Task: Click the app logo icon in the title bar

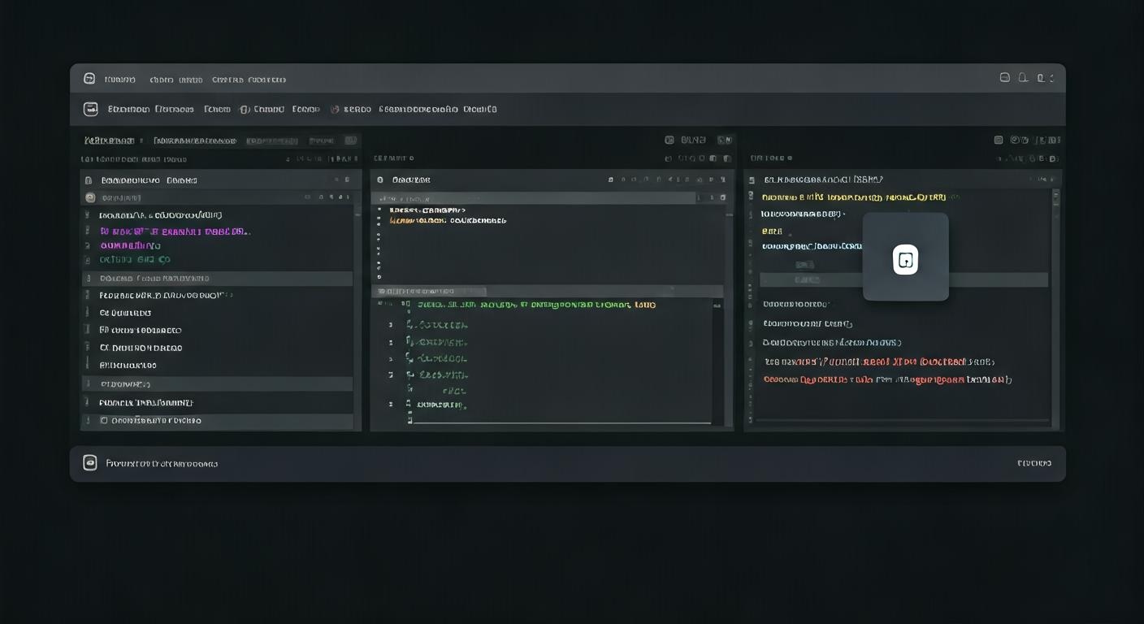Action: coord(89,79)
